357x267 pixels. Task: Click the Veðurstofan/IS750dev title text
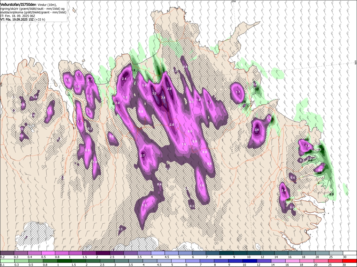coord(18,5)
